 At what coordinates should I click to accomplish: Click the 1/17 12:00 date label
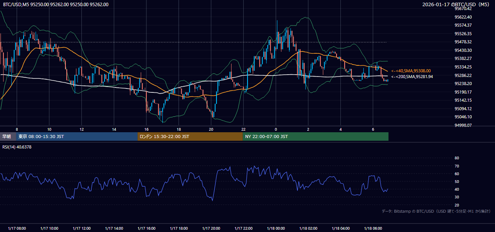point(81,229)
